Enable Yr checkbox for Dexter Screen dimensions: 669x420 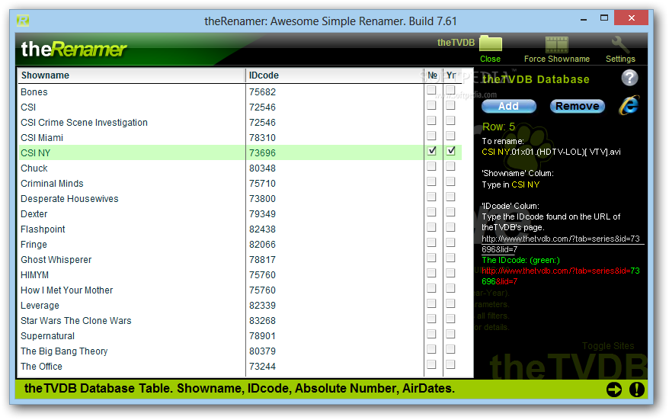coord(450,212)
